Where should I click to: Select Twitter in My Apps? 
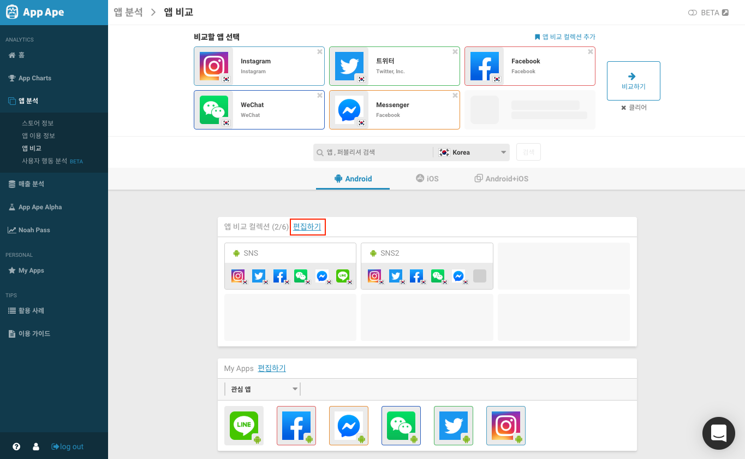click(x=454, y=426)
